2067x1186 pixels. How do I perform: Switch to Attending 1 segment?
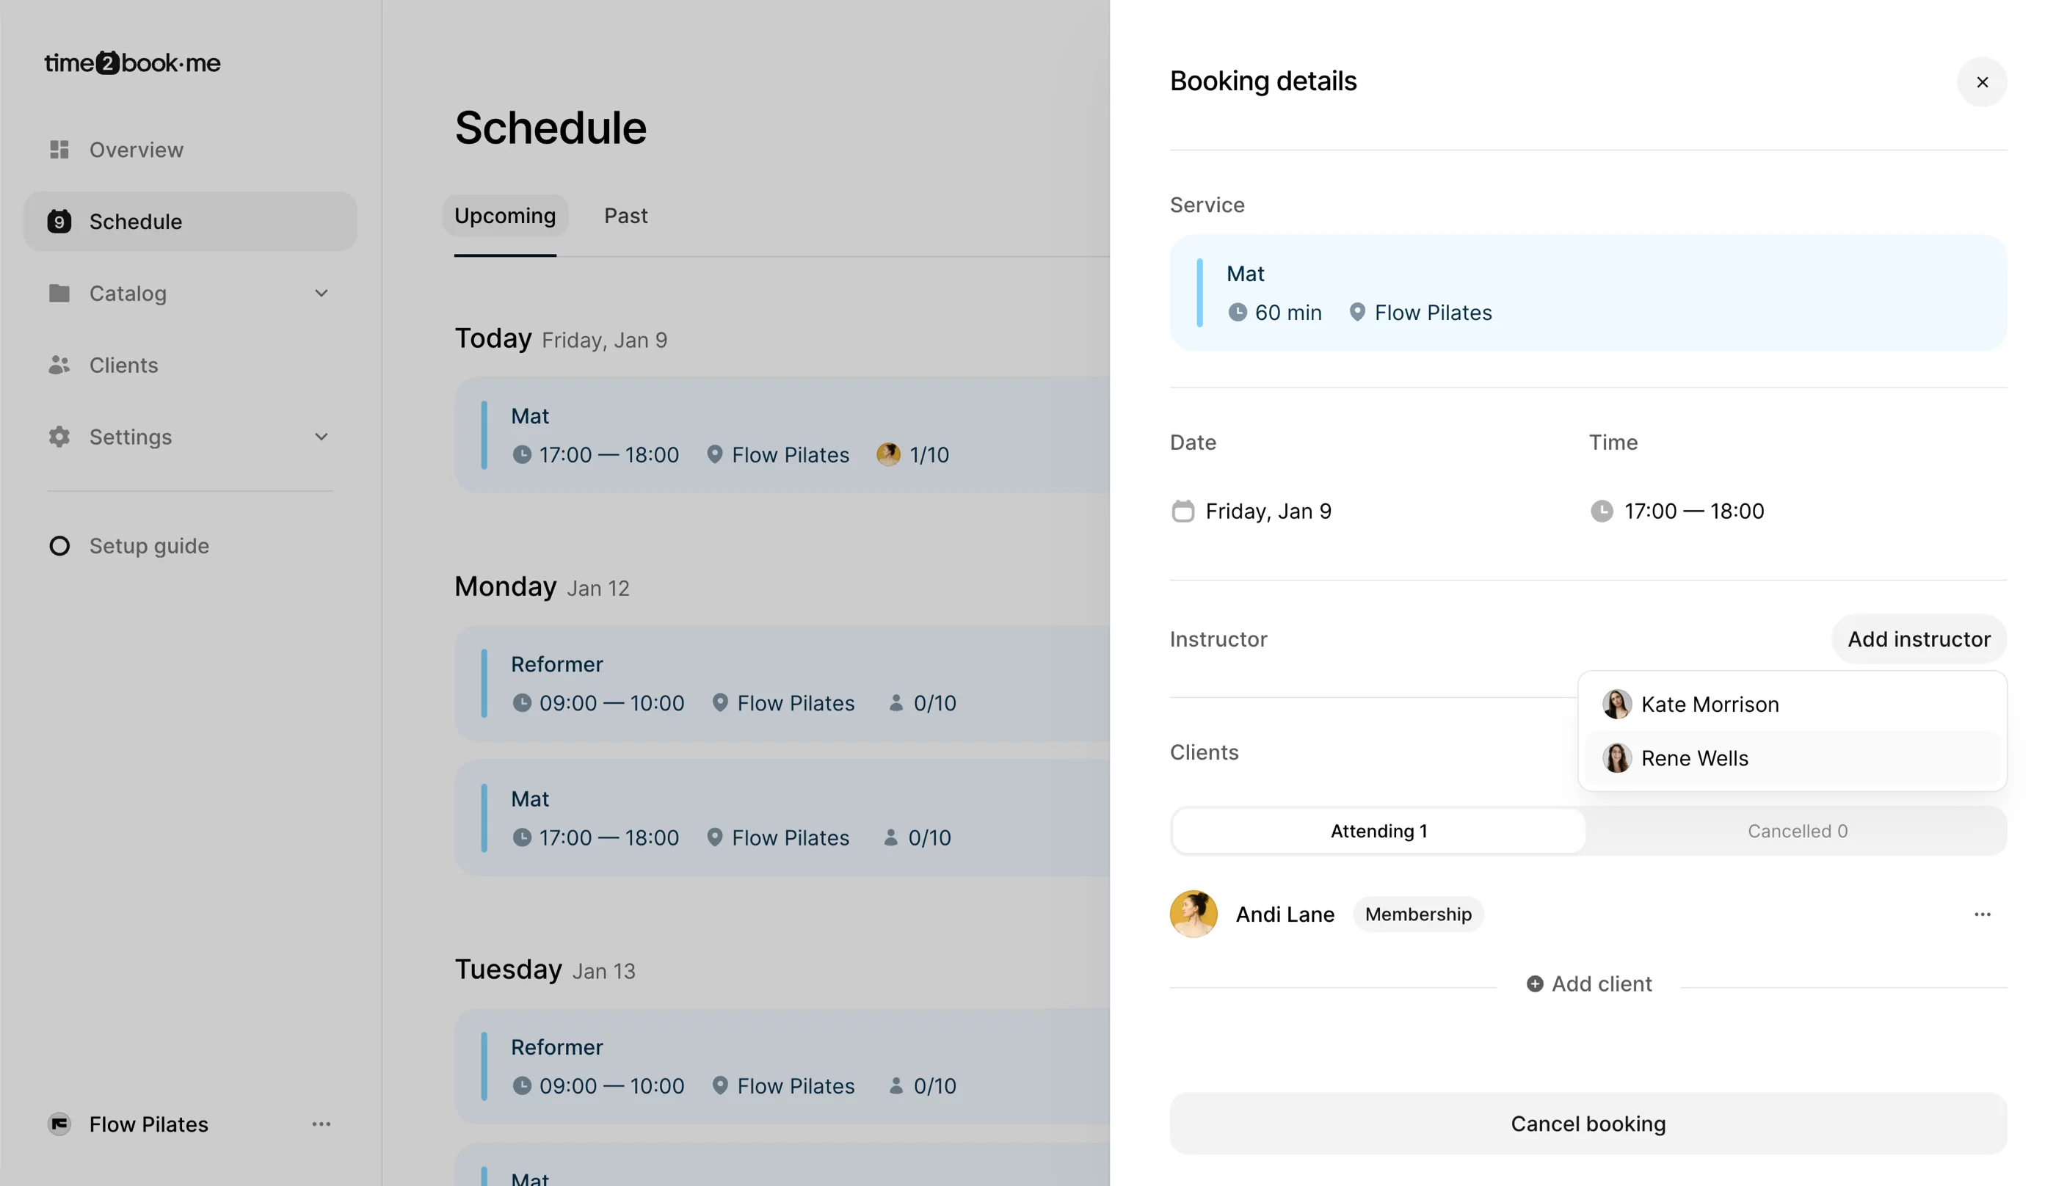pyautogui.click(x=1378, y=831)
